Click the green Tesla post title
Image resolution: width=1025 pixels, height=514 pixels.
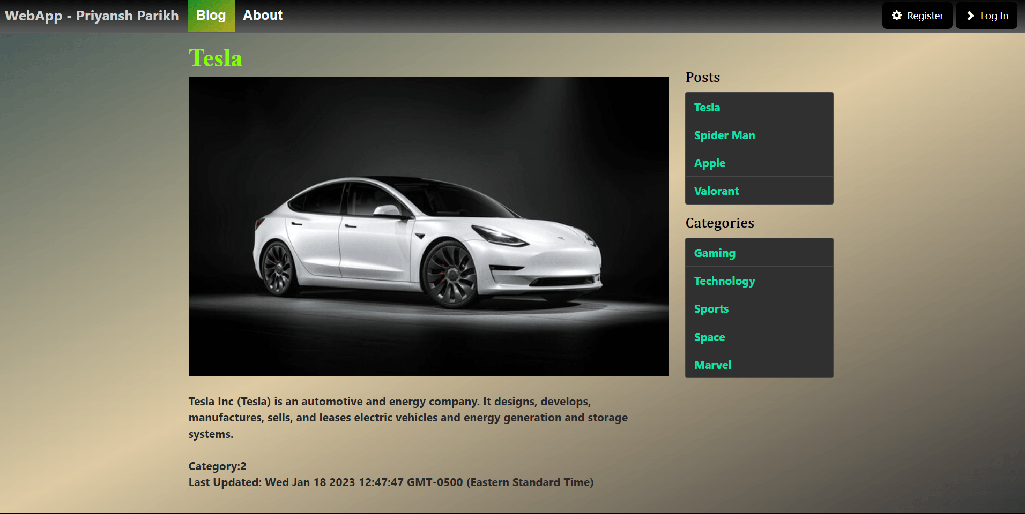(x=216, y=58)
